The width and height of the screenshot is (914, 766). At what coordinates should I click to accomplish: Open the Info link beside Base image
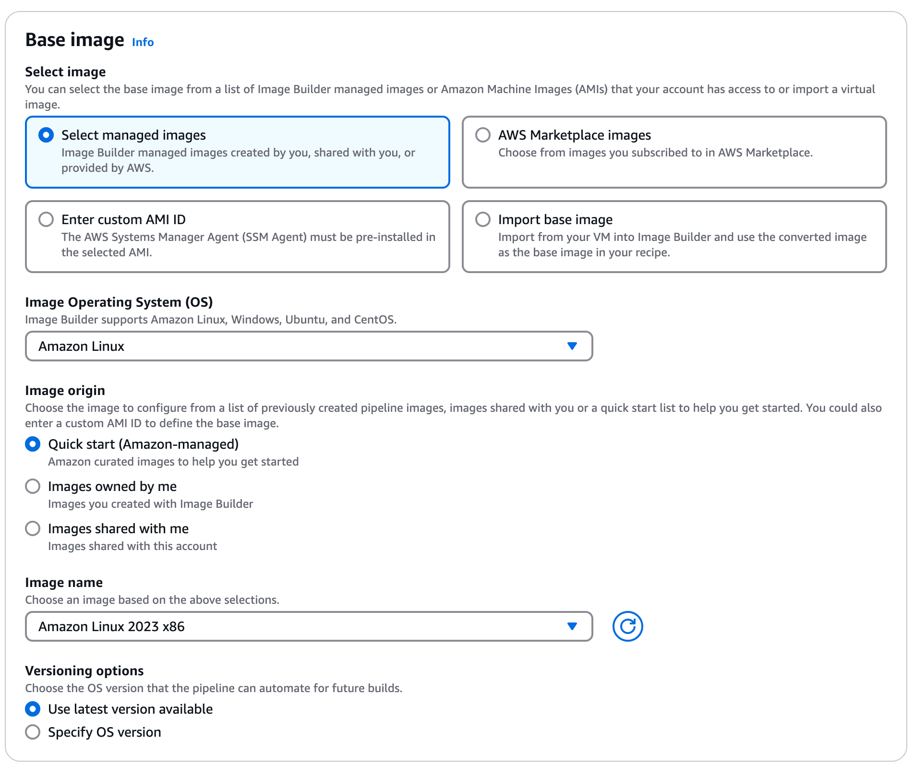click(143, 42)
